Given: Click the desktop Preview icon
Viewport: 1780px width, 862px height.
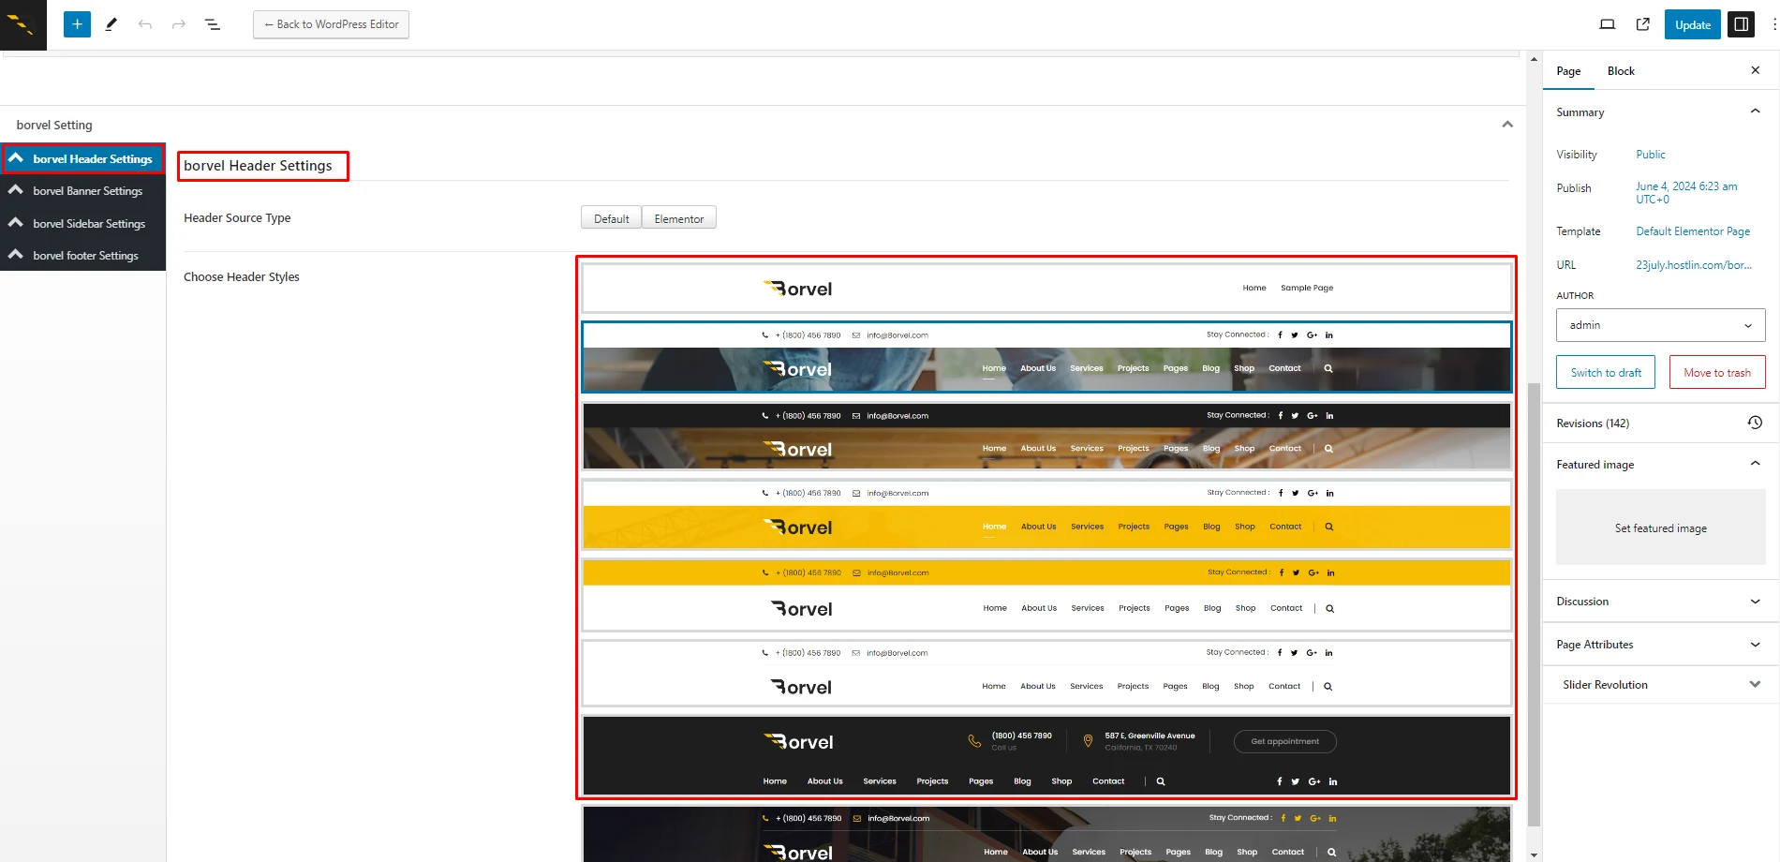Looking at the screenshot, I should click(x=1608, y=24).
